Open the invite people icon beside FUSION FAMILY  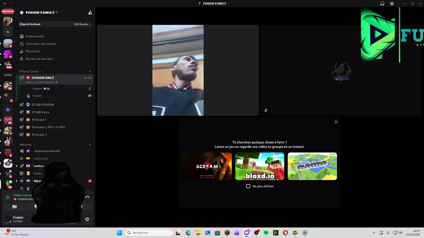(90, 13)
